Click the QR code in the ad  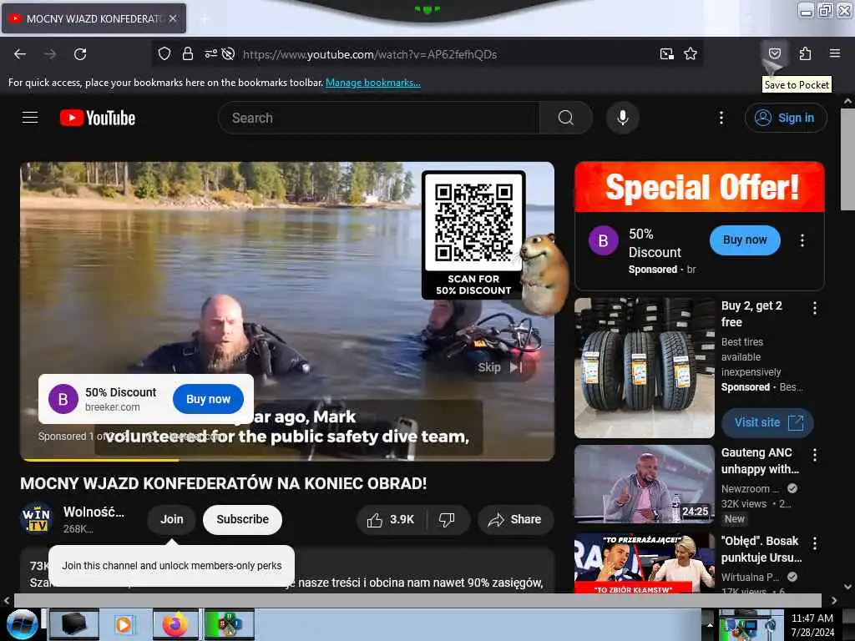473,222
